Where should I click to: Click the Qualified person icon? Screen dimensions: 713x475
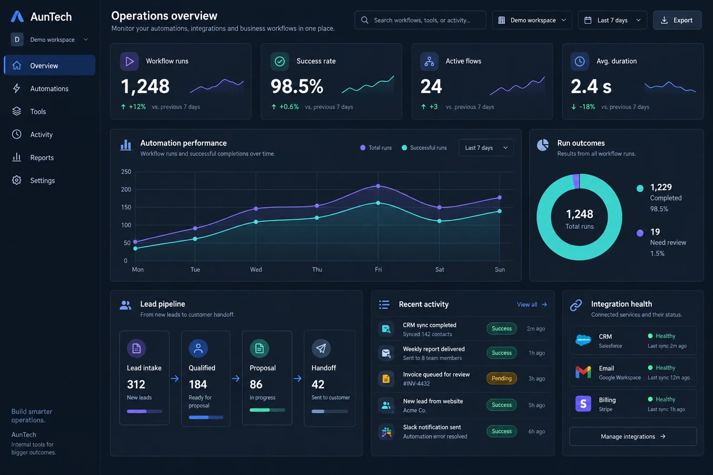pyautogui.click(x=198, y=349)
